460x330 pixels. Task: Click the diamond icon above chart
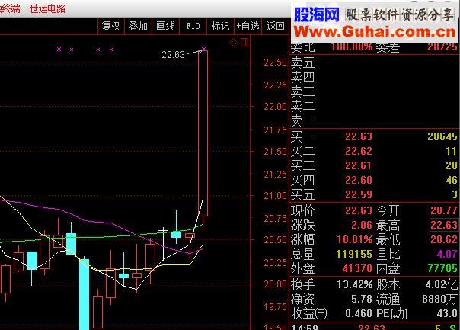234,43
